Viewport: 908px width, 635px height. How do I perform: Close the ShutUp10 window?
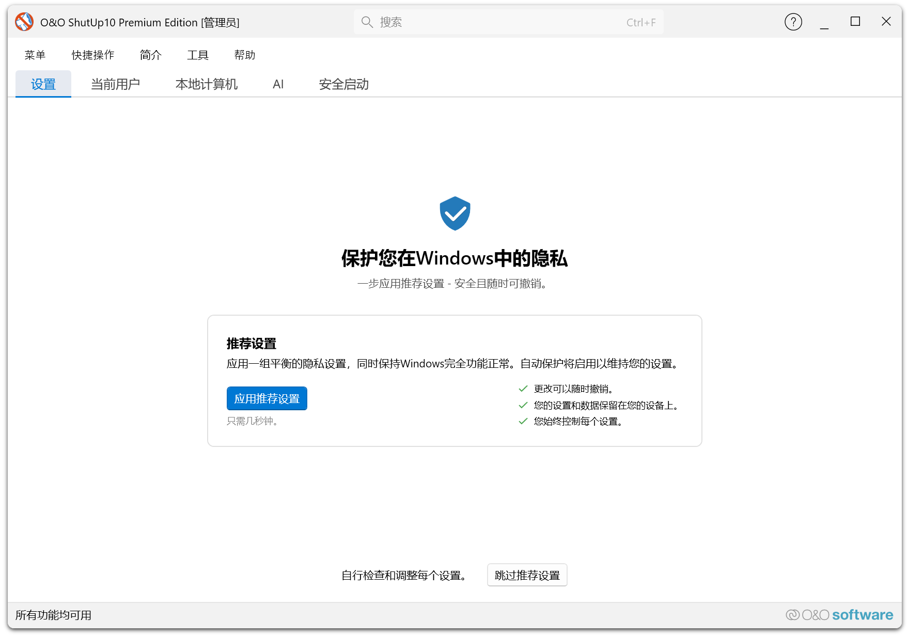[886, 22]
